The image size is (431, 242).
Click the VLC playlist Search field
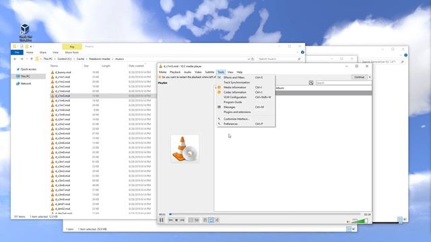coord(343,83)
